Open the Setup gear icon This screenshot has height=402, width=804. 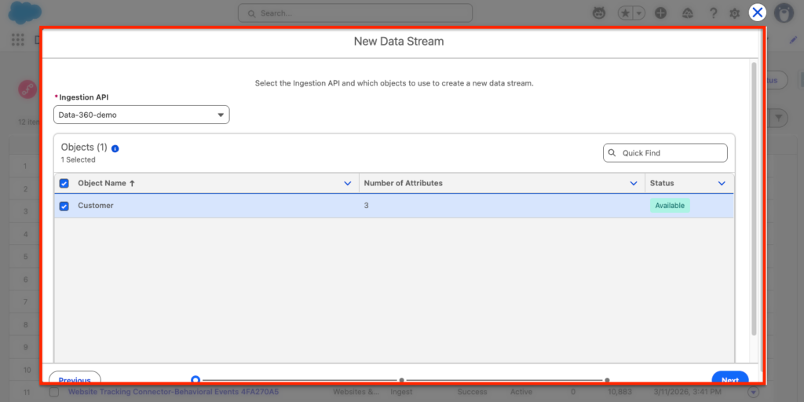[x=735, y=13]
